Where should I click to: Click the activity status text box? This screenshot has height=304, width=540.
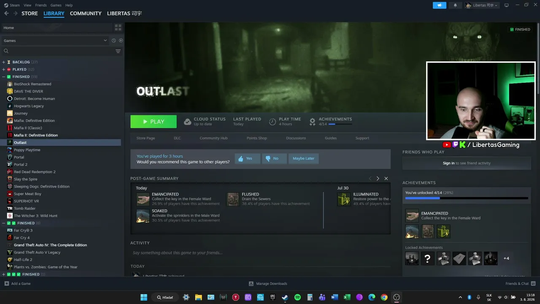coord(260,252)
